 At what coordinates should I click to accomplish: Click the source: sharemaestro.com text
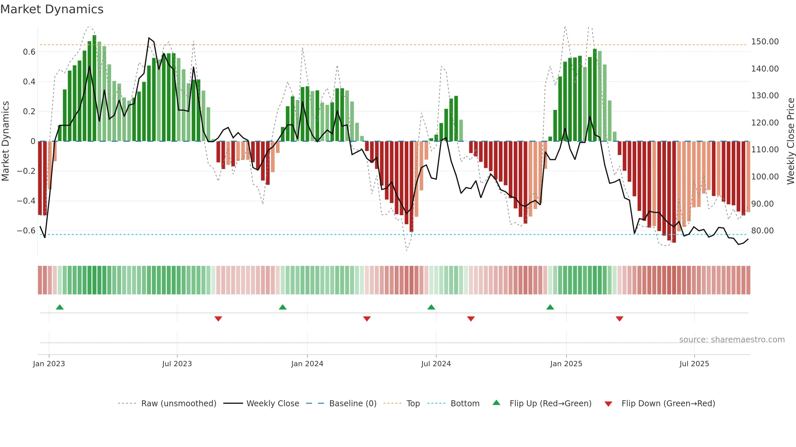click(732, 339)
